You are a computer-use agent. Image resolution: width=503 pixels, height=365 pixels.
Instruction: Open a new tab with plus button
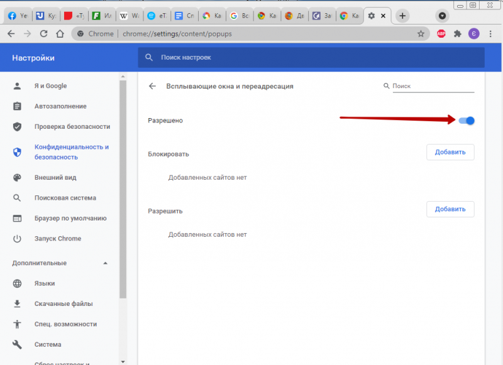[x=402, y=16]
